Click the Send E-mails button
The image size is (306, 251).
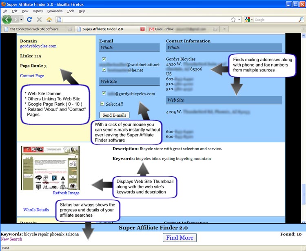(x=114, y=115)
